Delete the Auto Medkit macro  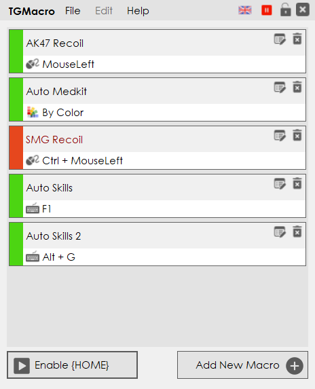[297, 87]
